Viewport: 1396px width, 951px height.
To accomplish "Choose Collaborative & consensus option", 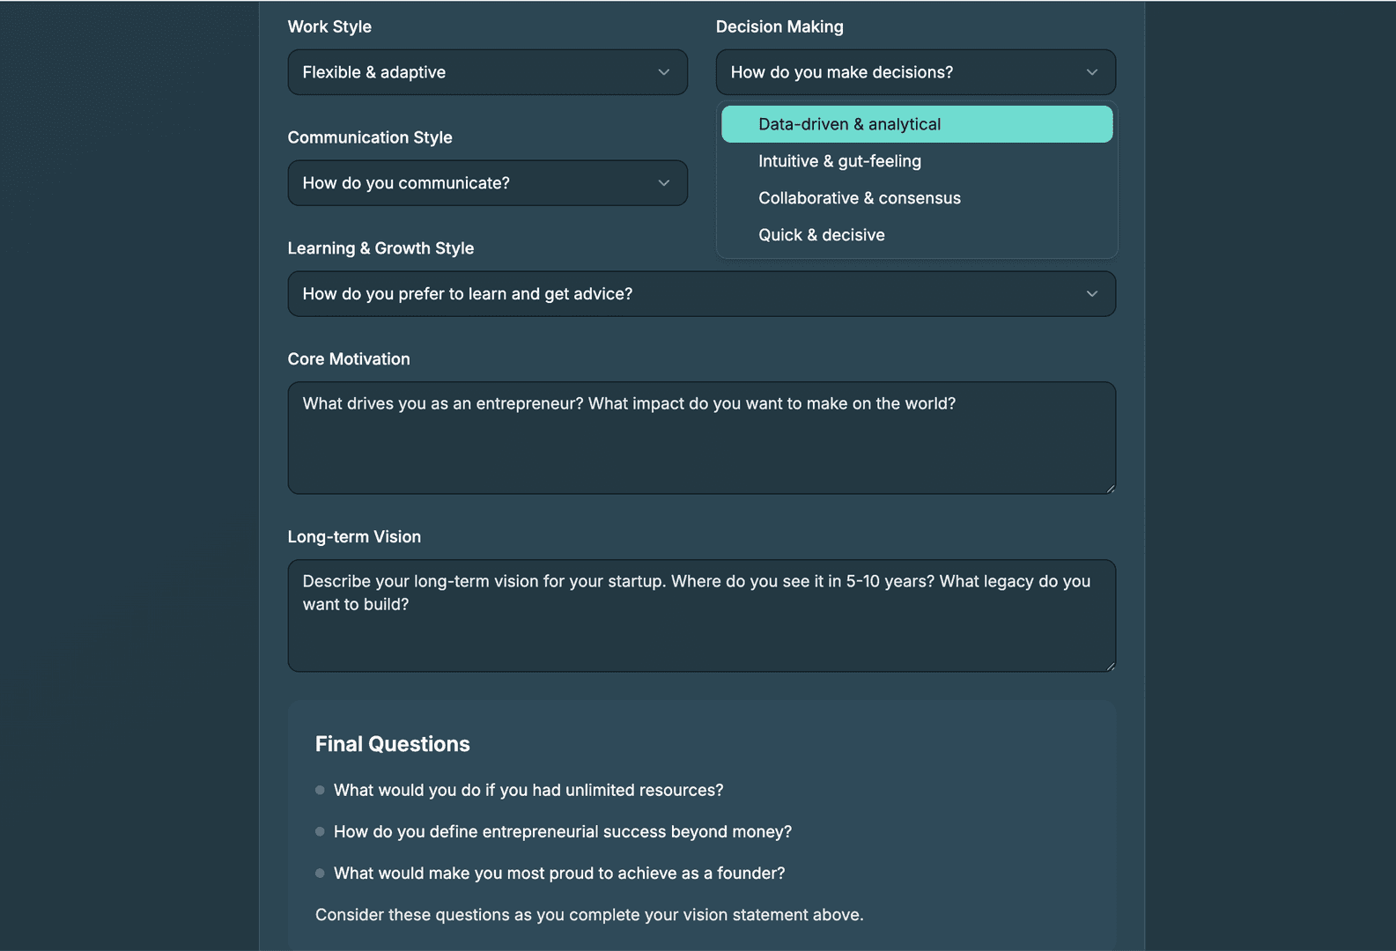I will (x=859, y=198).
